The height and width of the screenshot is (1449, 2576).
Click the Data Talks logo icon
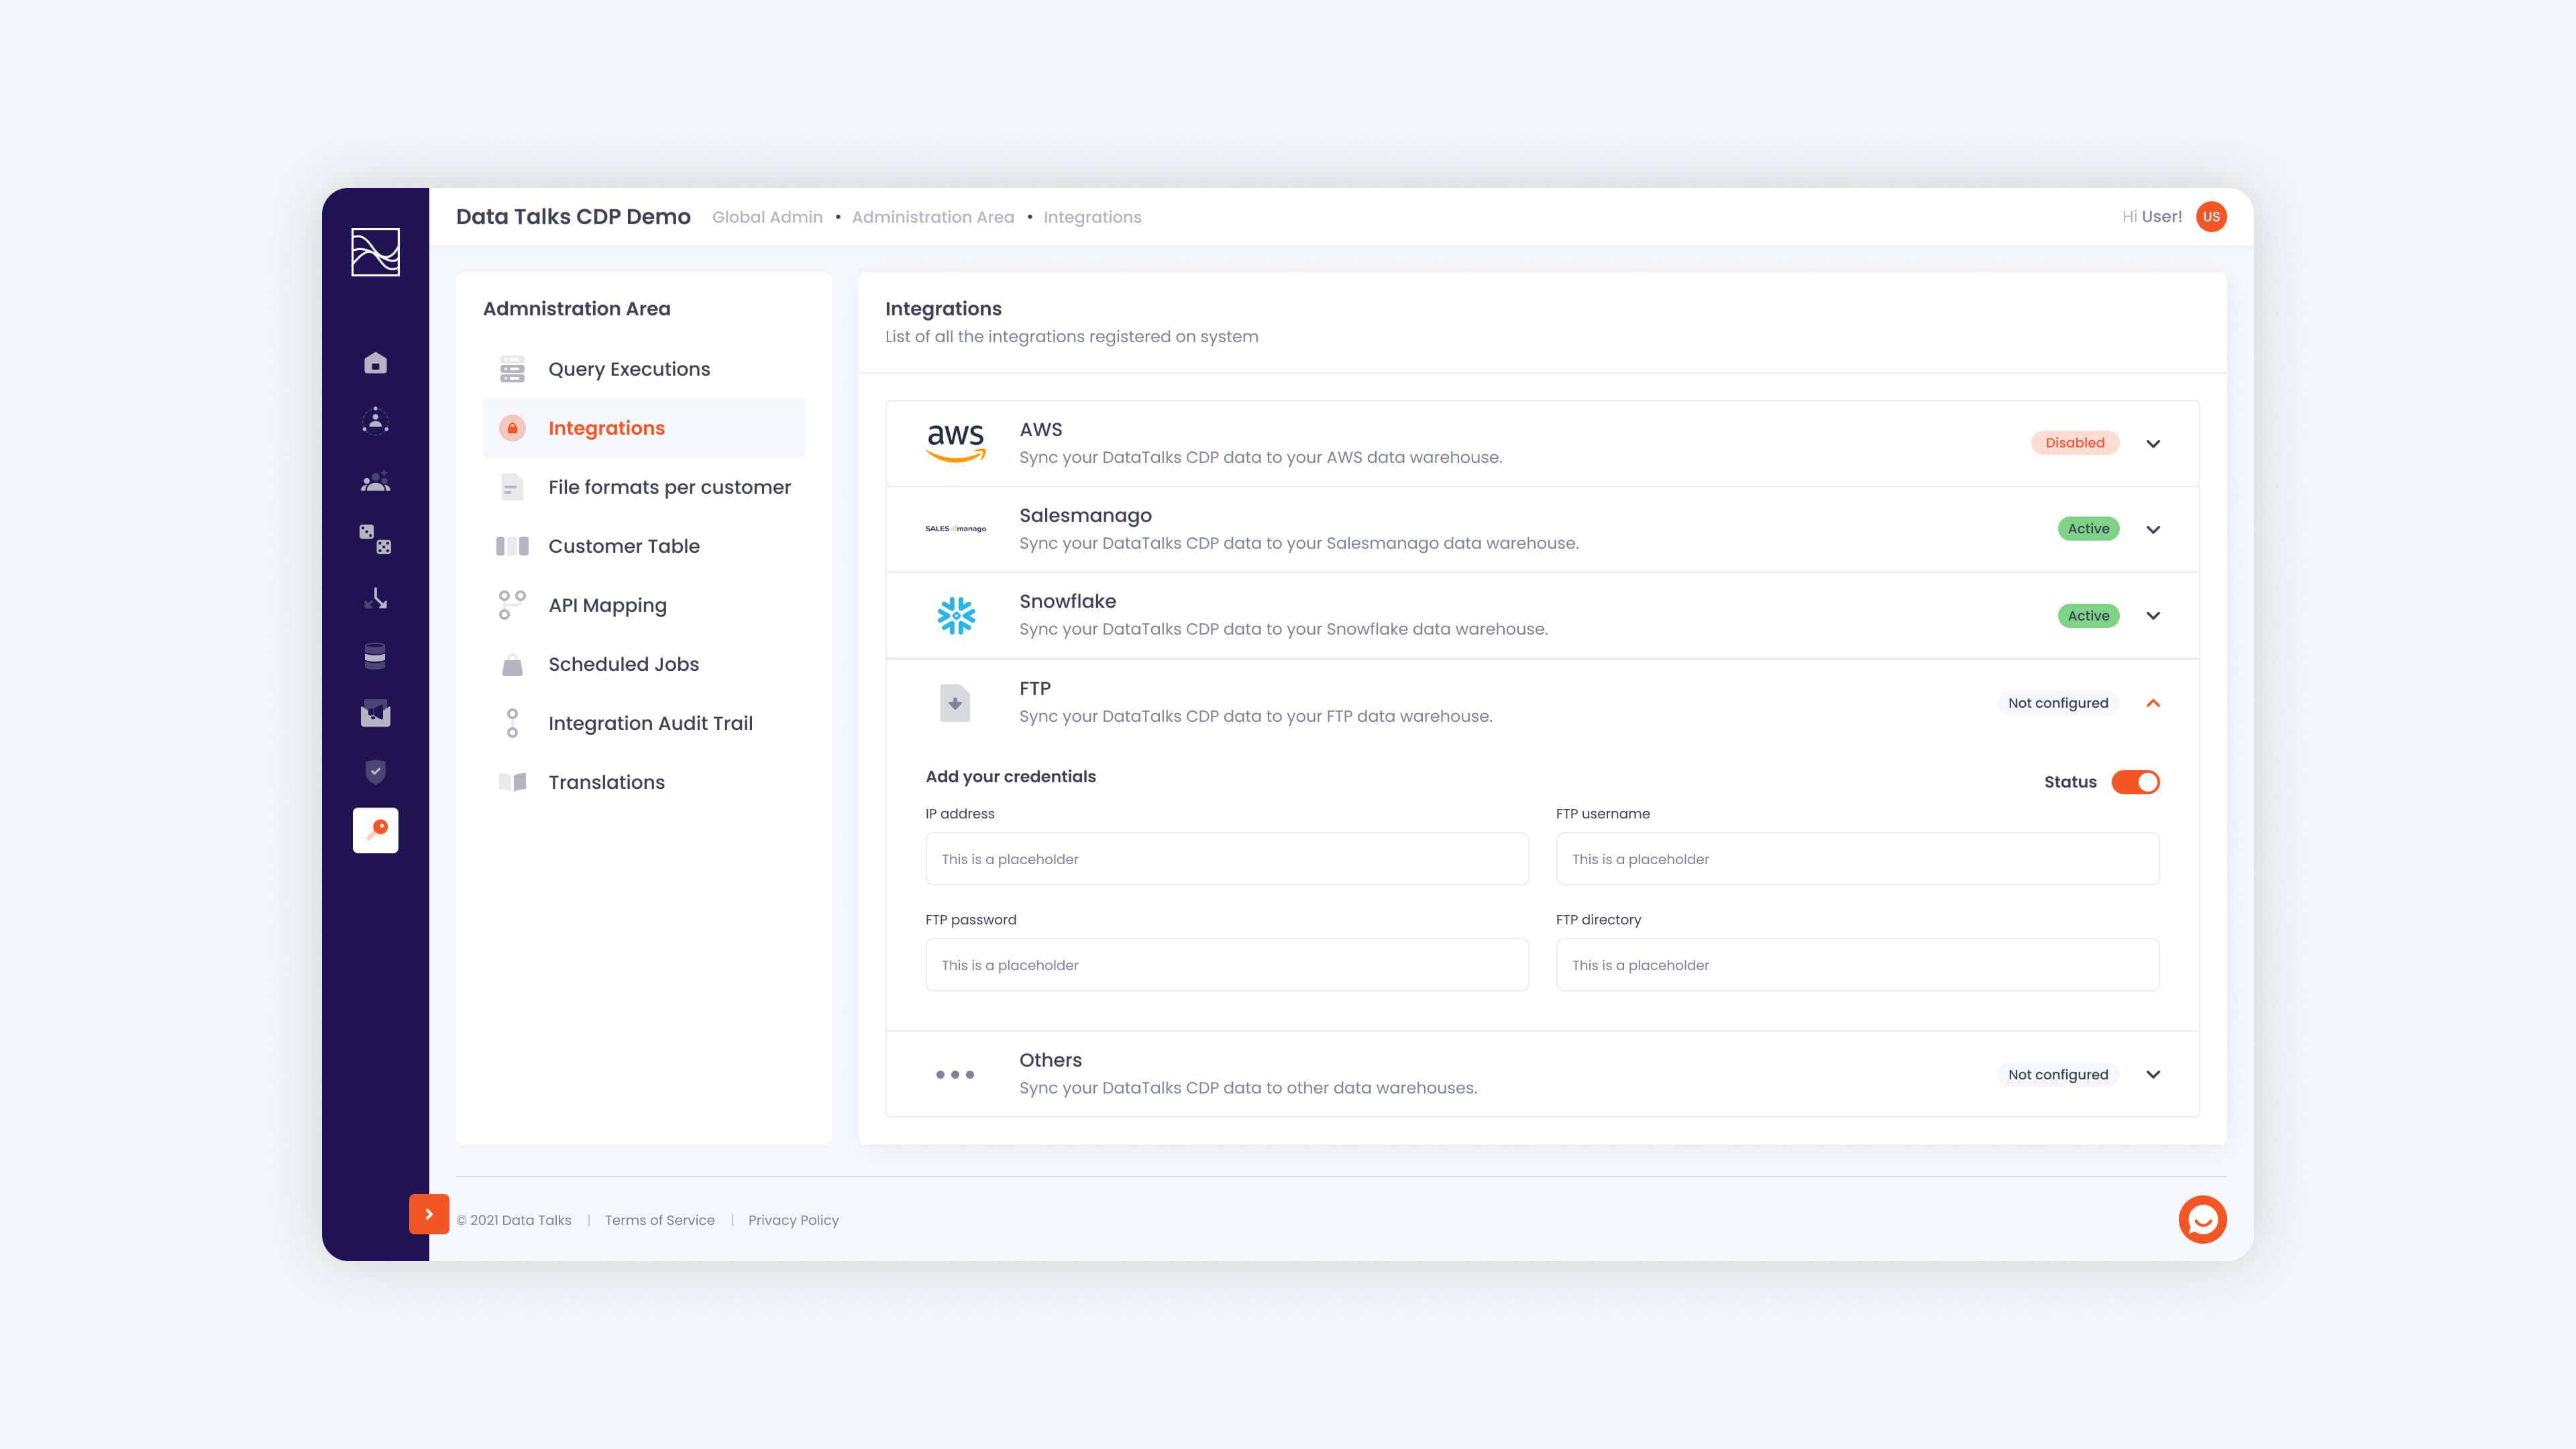[375, 251]
